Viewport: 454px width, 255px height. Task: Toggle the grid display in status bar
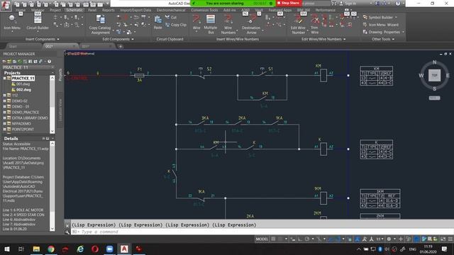coord(273,239)
